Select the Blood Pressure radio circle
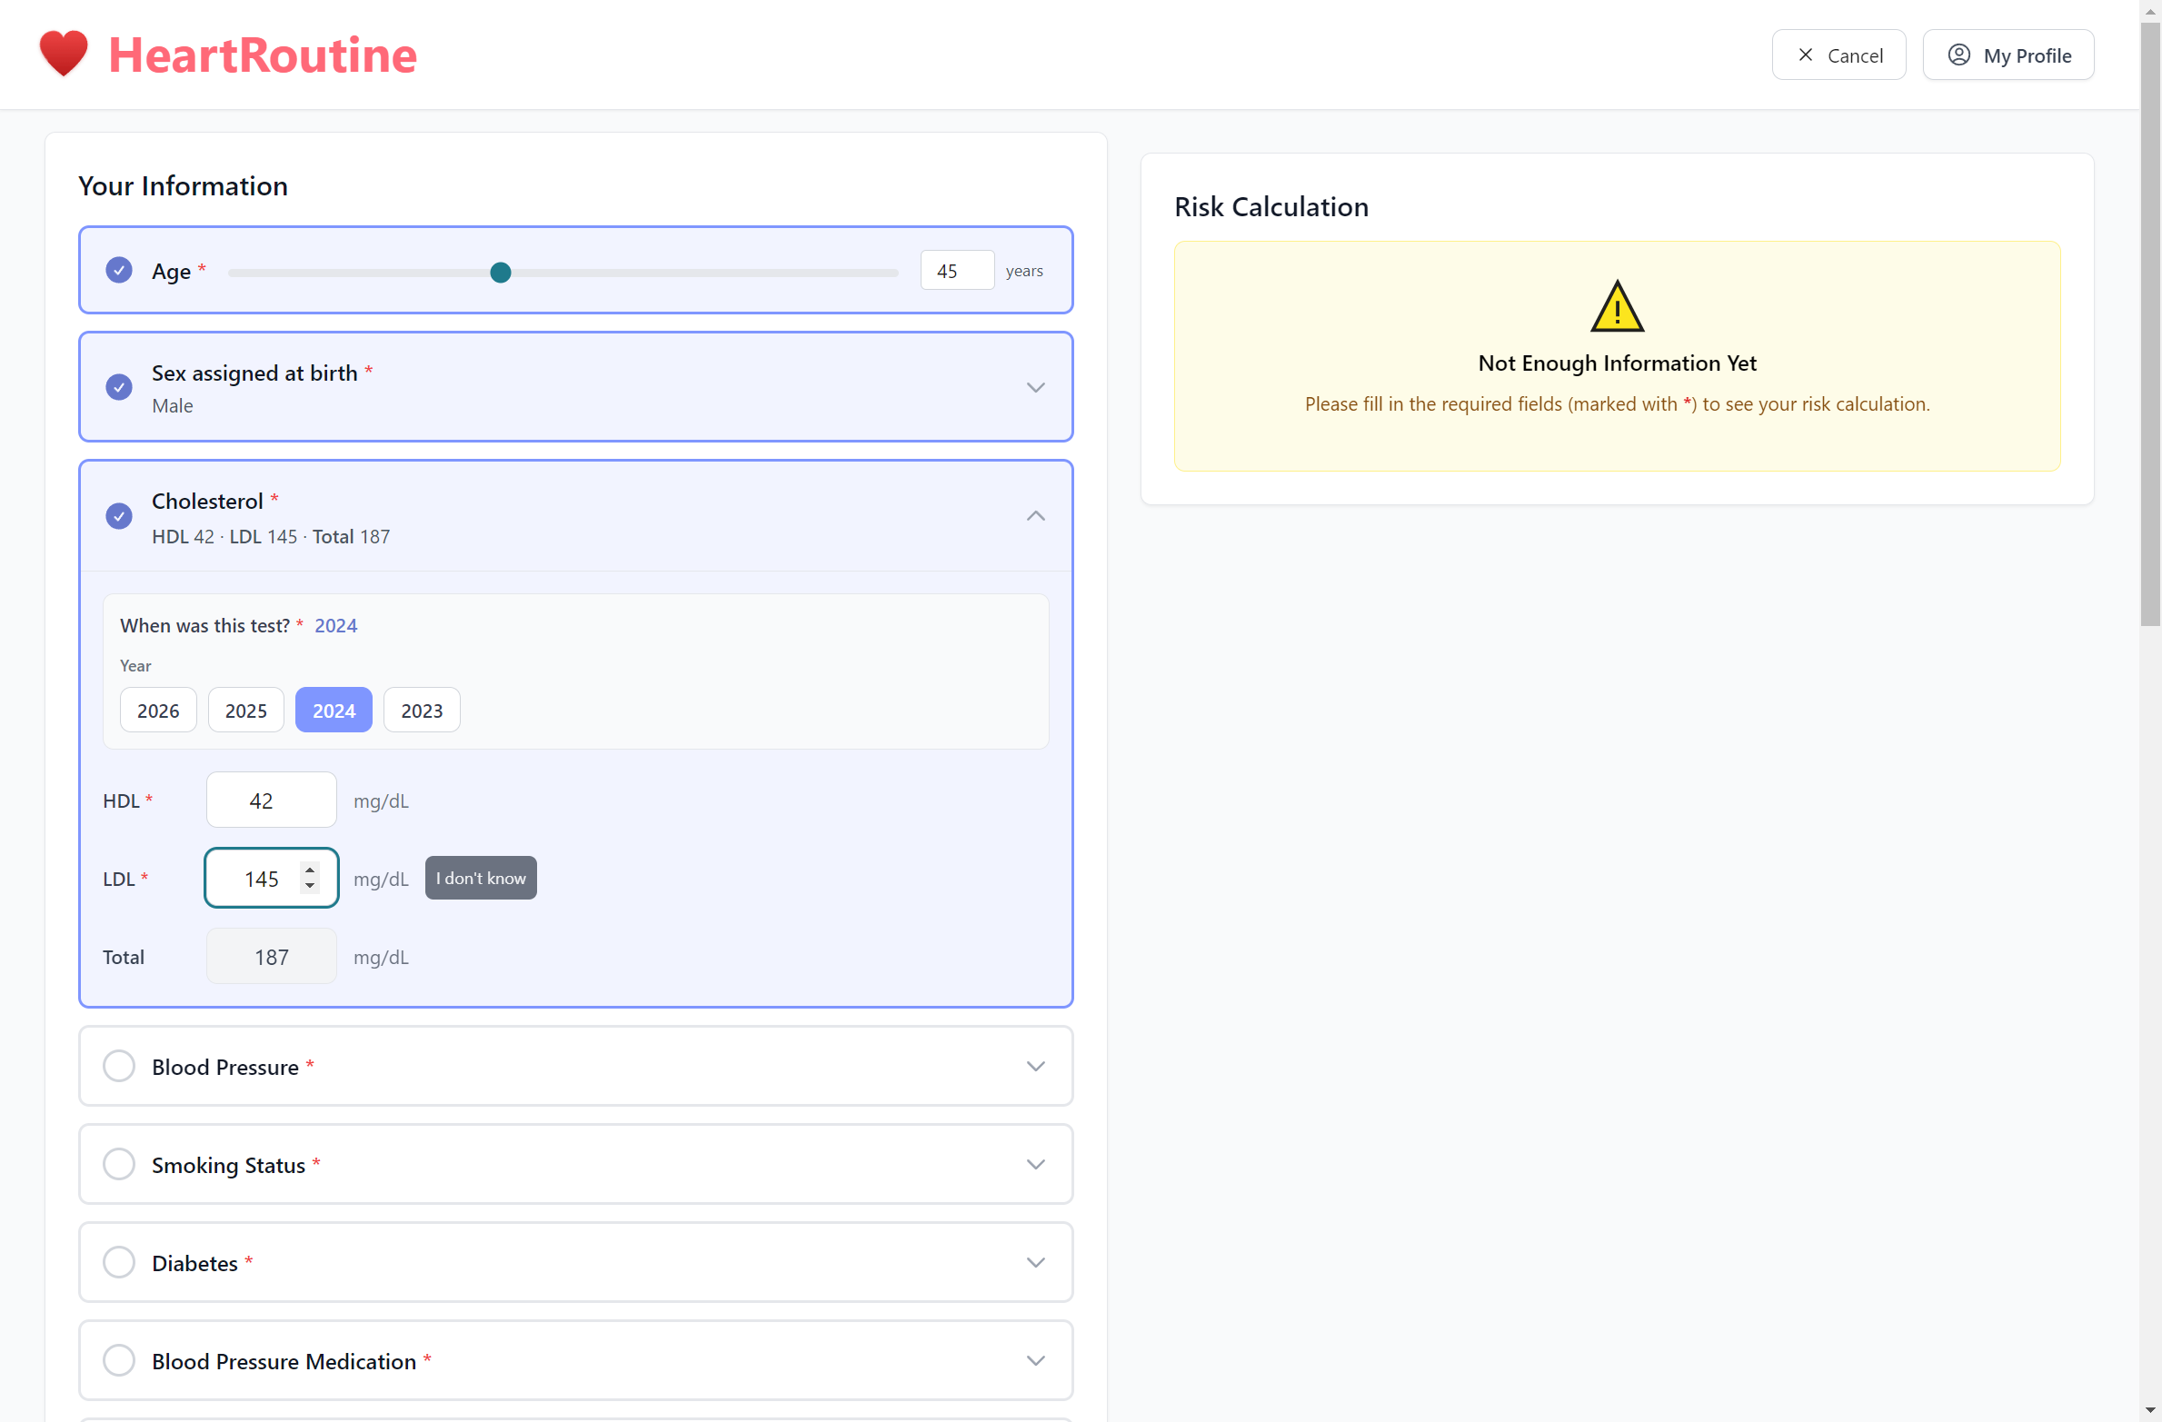This screenshot has height=1422, width=2162. pos(119,1066)
